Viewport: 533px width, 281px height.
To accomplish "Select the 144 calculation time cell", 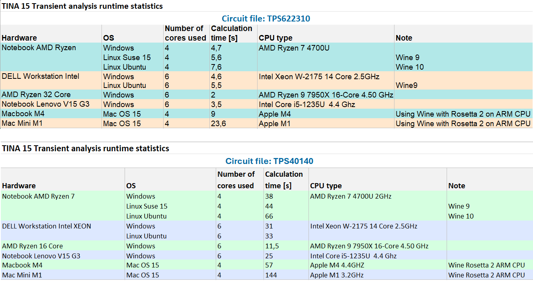I will coord(271,275).
